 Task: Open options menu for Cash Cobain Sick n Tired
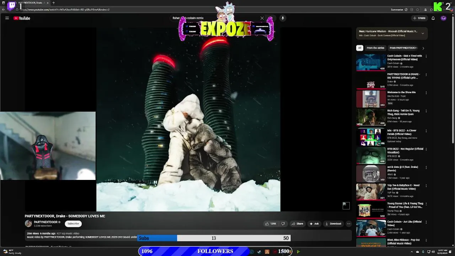coord(426,56)
